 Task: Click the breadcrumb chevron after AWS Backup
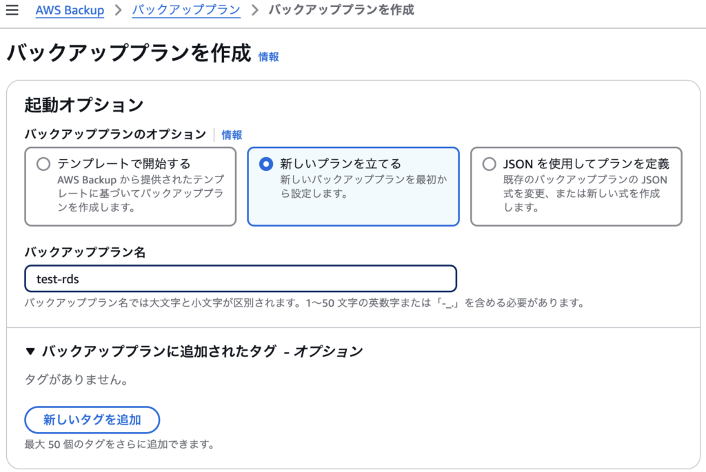(x=118, y=10)
